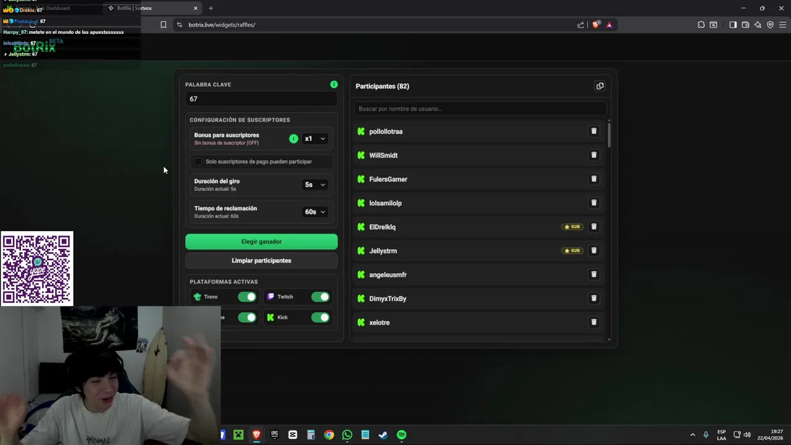The width and height of the screenshot is (791, 445).
Task: Switch off the toggle below the Trovo toggle
Action: [247, 317]
